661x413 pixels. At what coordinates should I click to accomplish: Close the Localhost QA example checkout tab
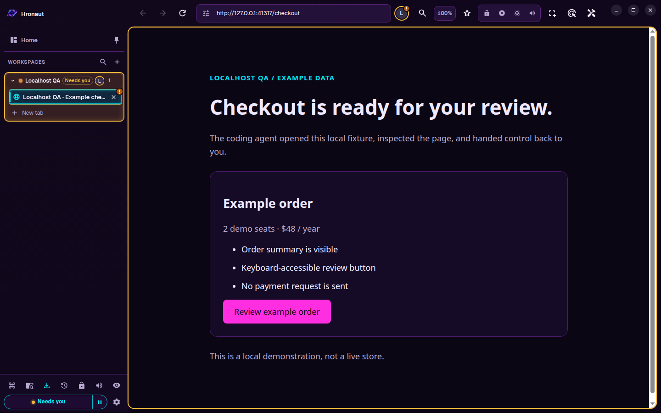113,97
